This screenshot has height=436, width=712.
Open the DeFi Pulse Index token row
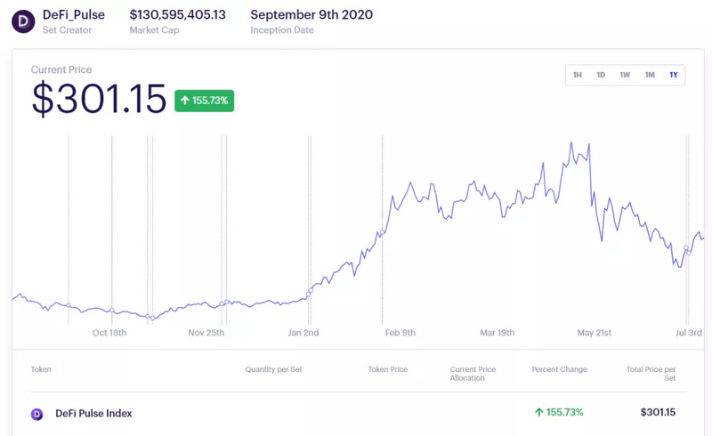[x=93, y=413]
